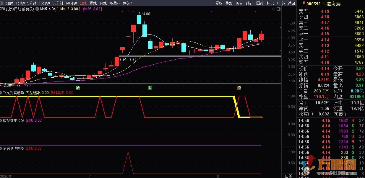Open the main chart indicator dropdown beside MA5
This screenshot has height=178, width=365.
pos(37,9)
